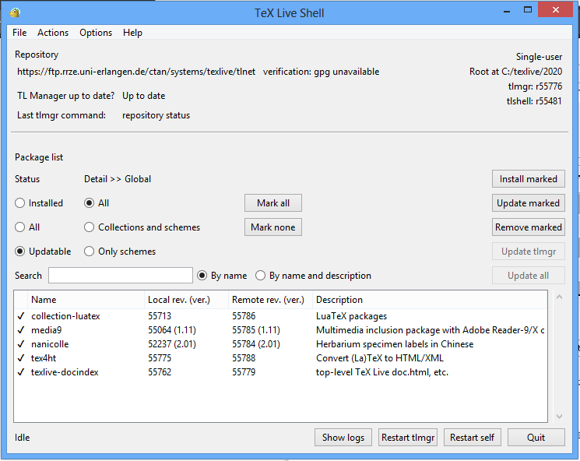Select the collection-luatex package name

[x=65, y=316]
